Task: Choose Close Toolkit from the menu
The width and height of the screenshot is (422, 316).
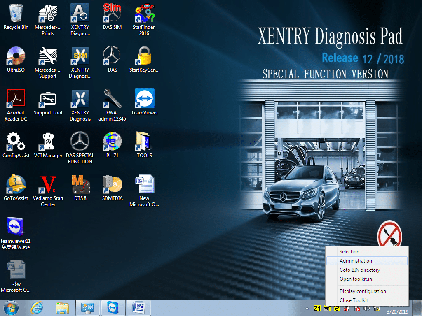Action: pos(354,300)
